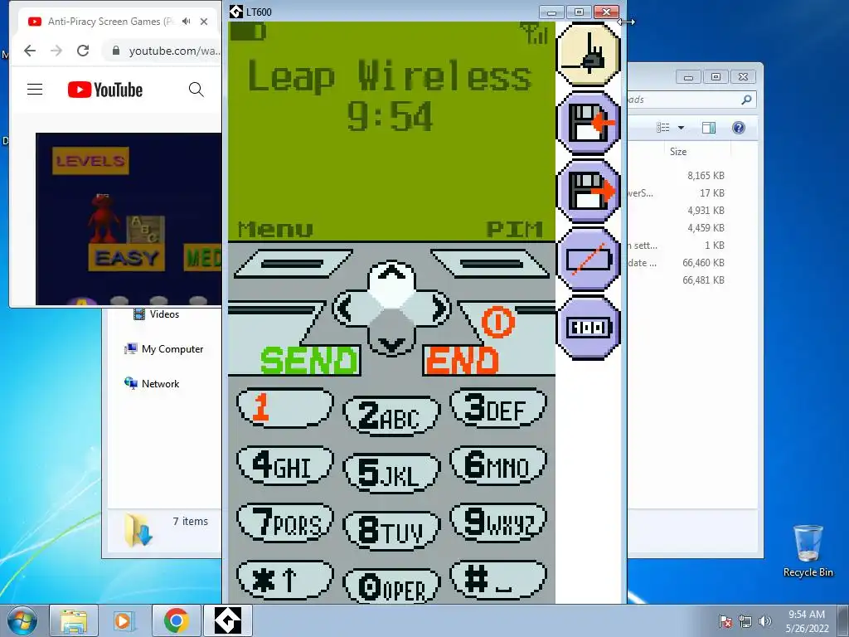This screenshot has height=637, width=849.
Task: Tap the right soft key under PIM
Action: 491,264
